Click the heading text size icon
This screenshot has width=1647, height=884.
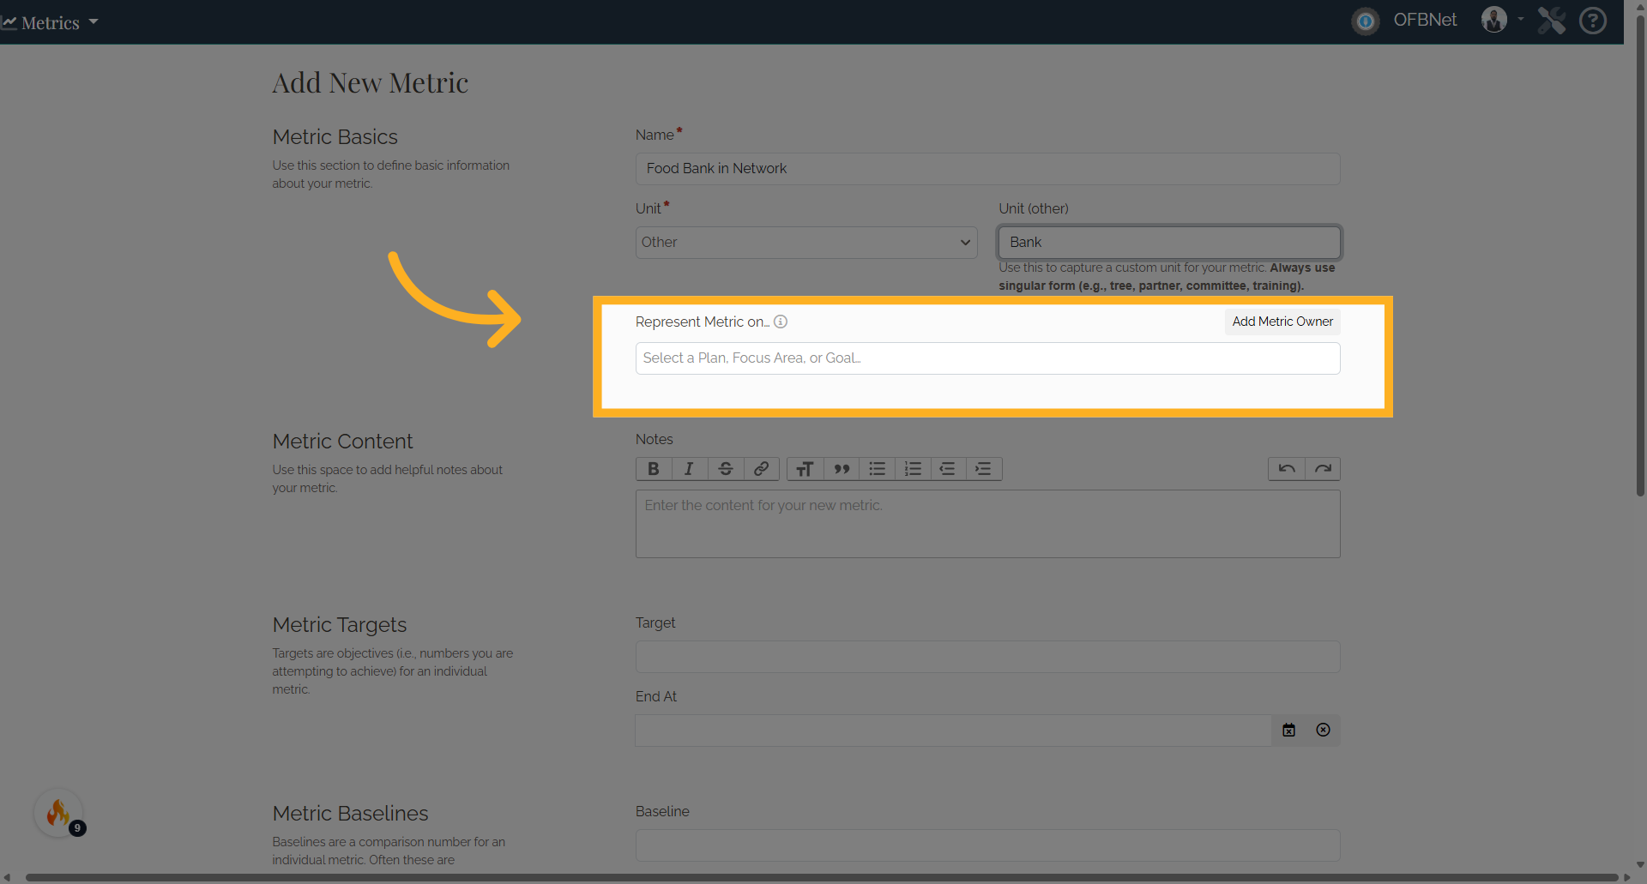[805, 469]
